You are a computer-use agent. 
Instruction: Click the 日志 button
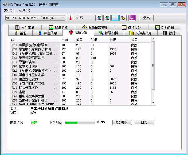tap(144, 122)
